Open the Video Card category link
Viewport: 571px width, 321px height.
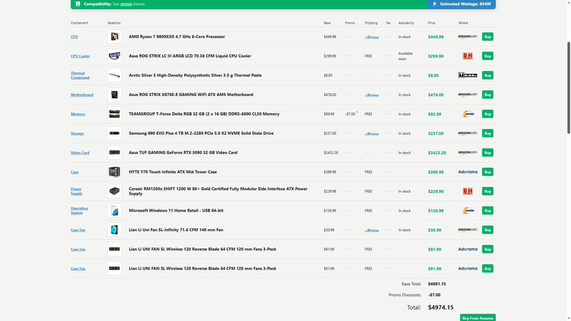click(x=80, y=153)
